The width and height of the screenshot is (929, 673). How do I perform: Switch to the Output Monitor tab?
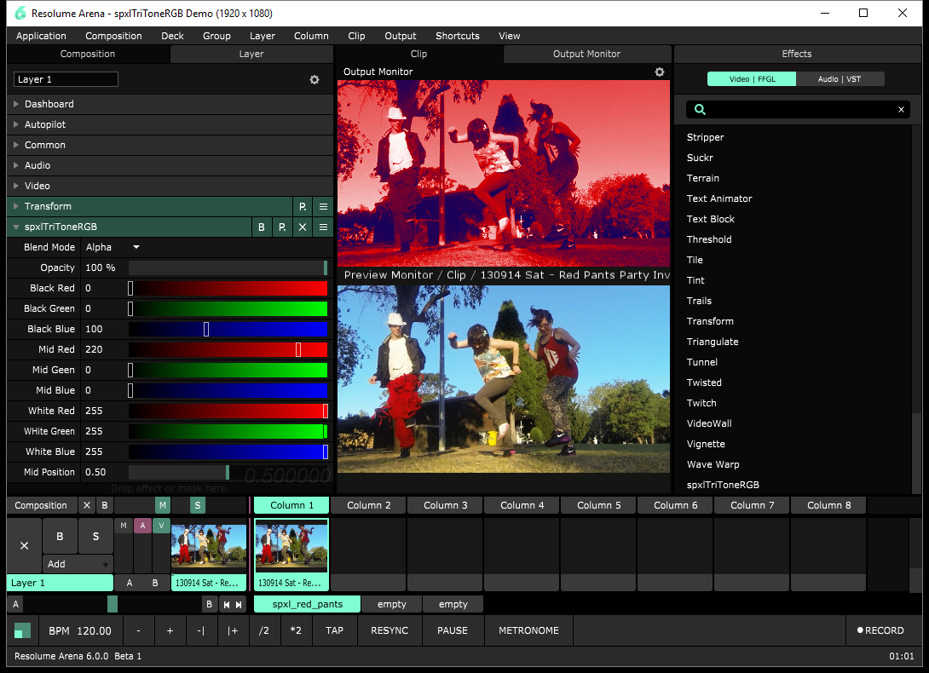586,54
